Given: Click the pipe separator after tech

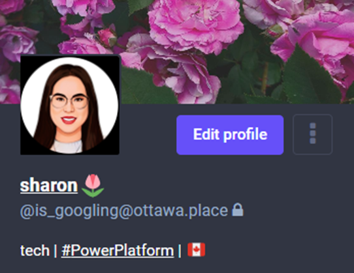Looking at the screenshot, I should click(56, 250).
